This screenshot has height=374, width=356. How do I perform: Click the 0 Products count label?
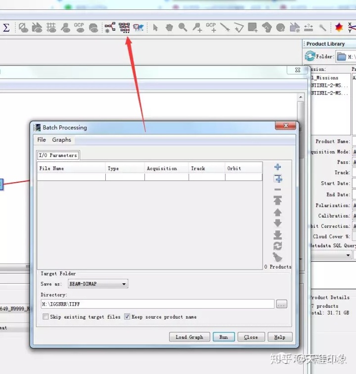point(278,267)
